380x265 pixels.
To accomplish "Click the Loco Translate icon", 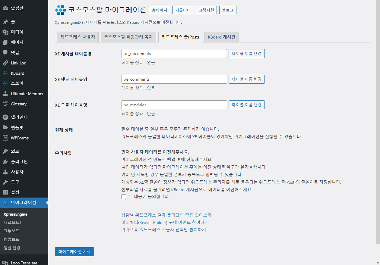I will point(5,263).
